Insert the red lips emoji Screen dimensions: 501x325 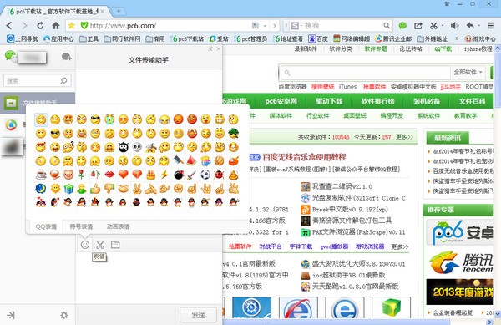point(109,175)
